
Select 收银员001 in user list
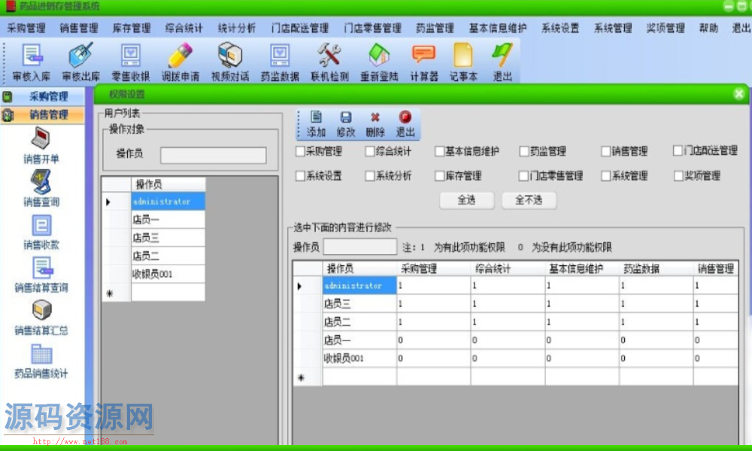(168, 274)
